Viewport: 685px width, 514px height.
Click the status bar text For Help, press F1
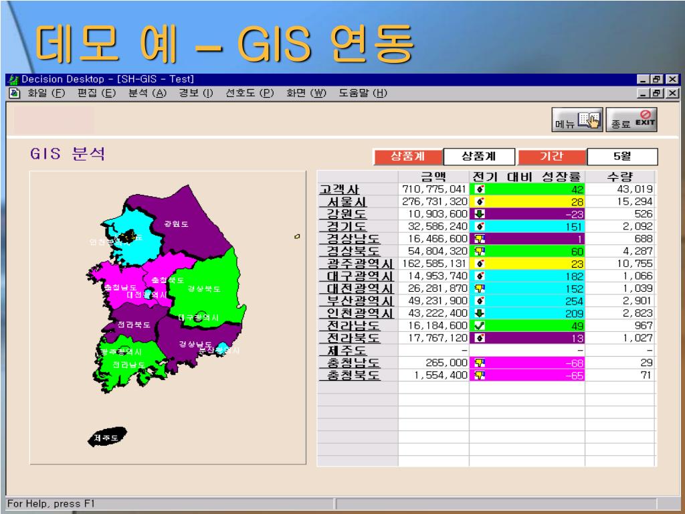[51, 504]
